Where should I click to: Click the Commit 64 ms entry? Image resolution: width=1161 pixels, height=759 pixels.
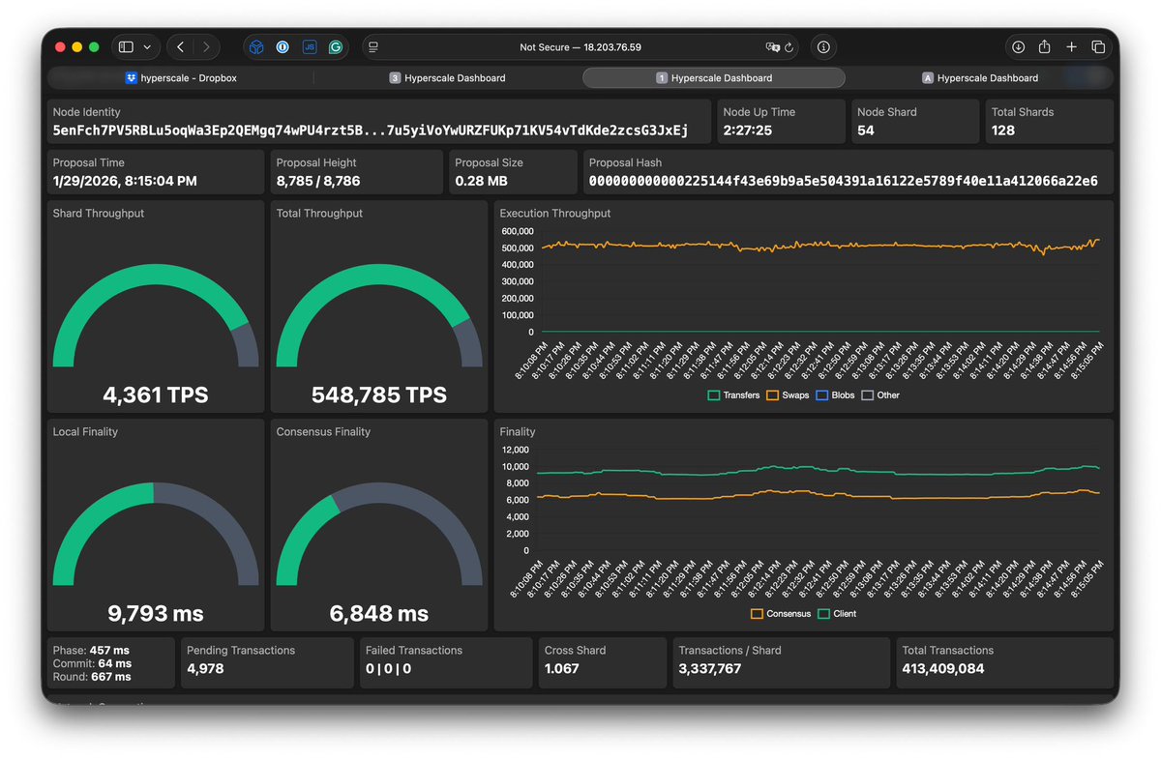(x=92, y=663)
